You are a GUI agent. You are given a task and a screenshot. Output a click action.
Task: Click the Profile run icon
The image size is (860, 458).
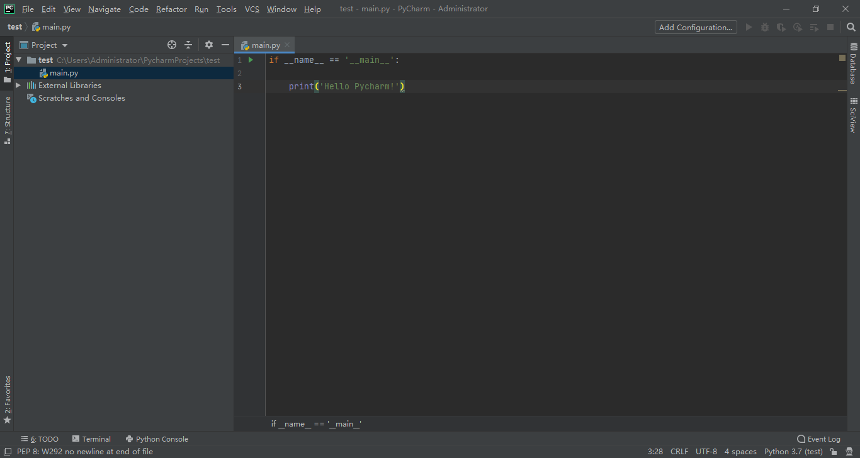click(798, 27)
